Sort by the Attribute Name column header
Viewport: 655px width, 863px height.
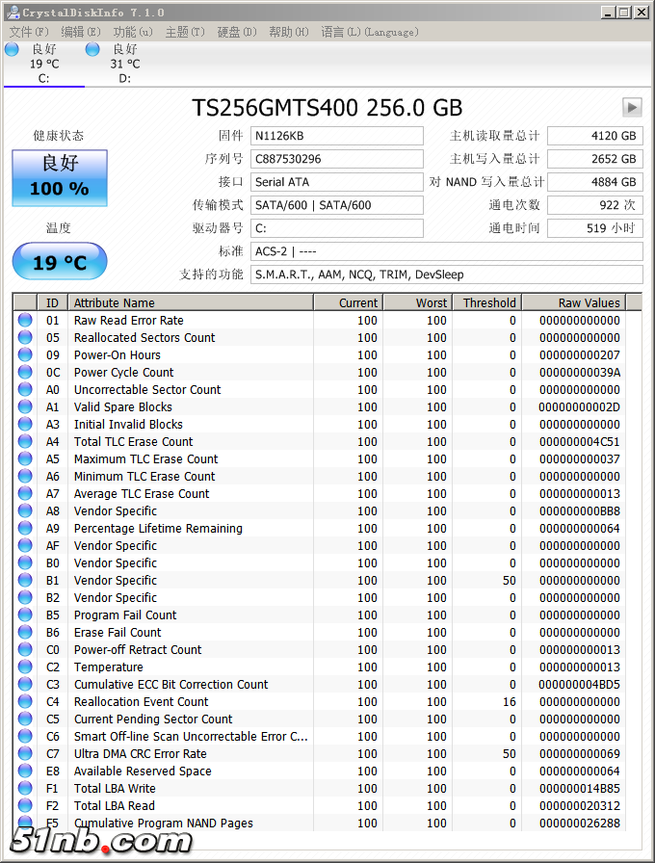pyautogui.click(x=191, y=302)
